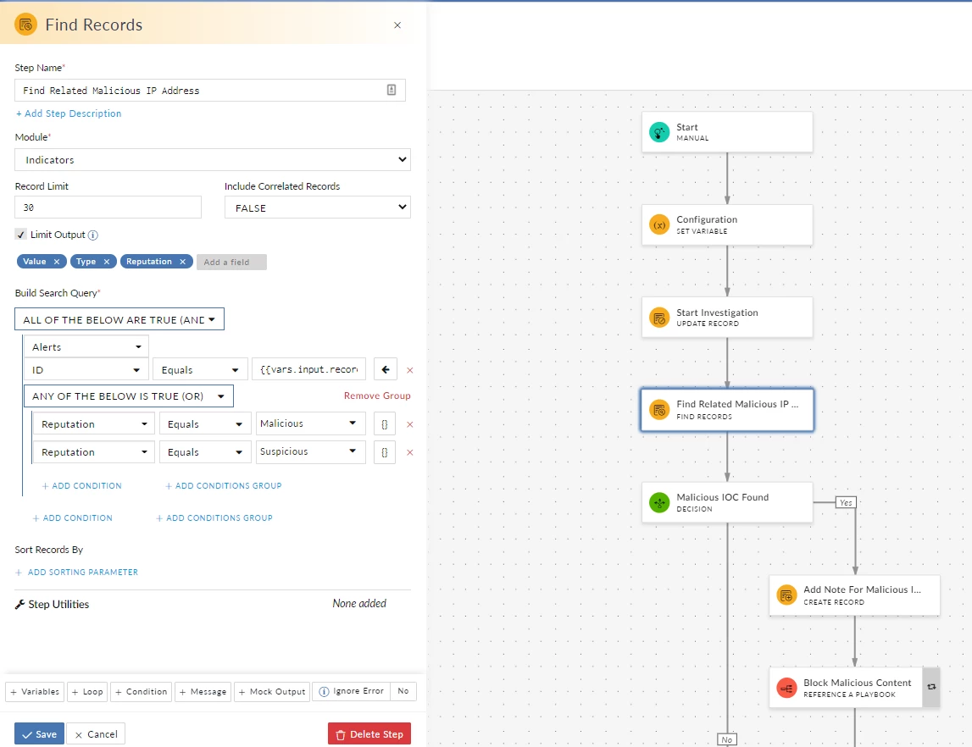Viewport: 972px width, 747px height.
Task: Delete the Alerts ID condition row
Action: 410,370
